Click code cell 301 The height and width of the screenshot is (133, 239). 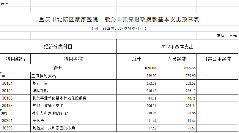click(15, 76)
